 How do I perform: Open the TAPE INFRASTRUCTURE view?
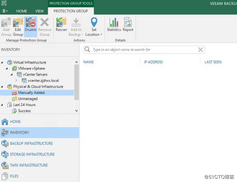click(39, 165)
